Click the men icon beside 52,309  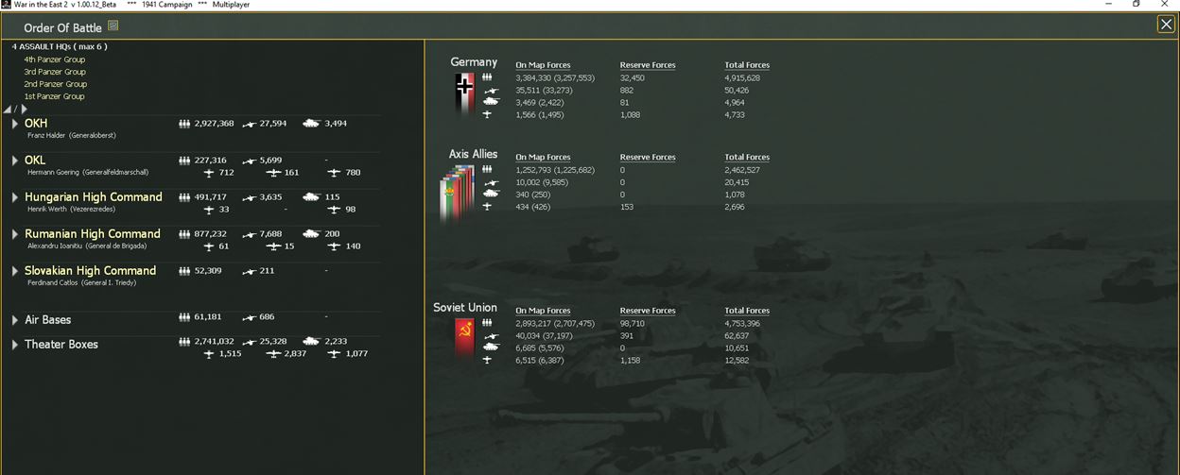(x=184, y=271)
